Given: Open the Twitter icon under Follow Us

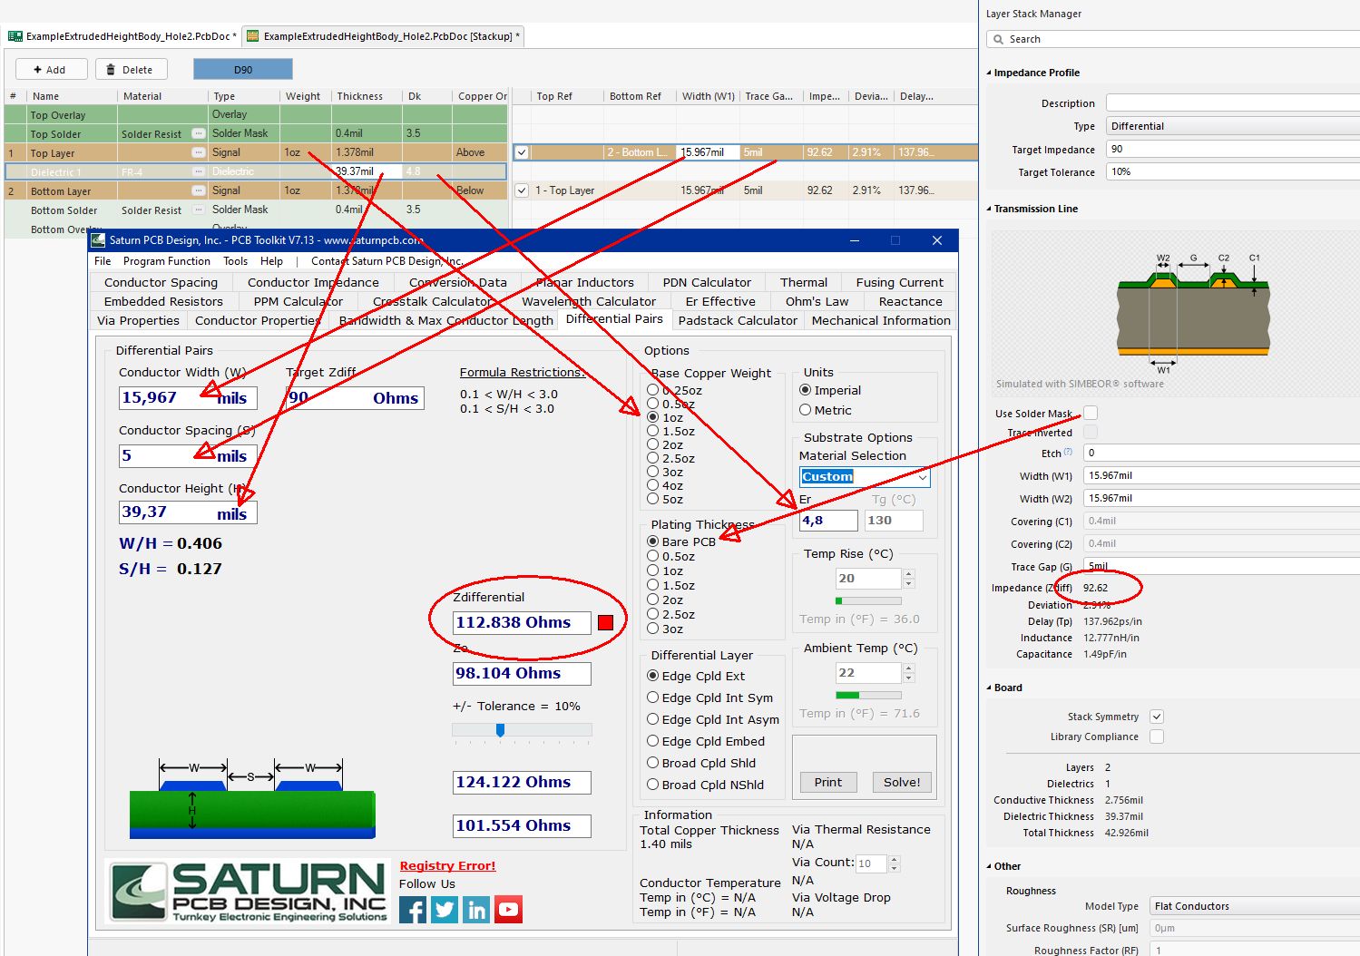Looking at the screenshot, I should pyautogui.click(x=445, y=909).
